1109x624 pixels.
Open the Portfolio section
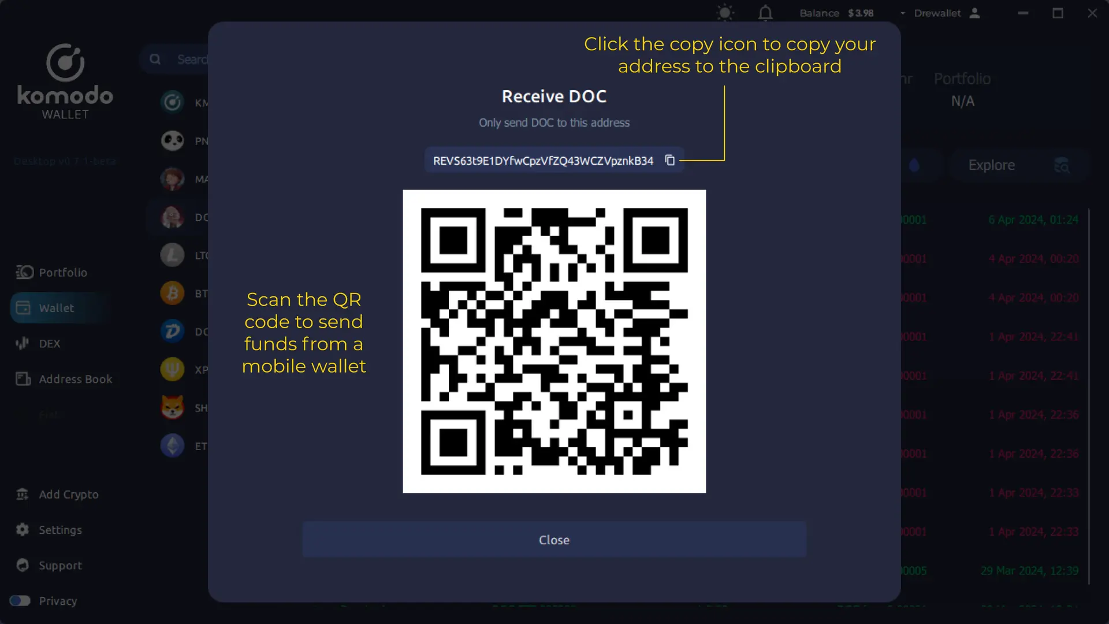coord(62,272)
